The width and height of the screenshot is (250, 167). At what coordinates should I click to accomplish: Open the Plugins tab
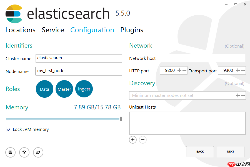click(132, 30)
